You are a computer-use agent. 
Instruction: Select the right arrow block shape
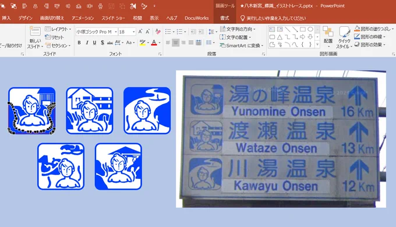coord(303,37)
